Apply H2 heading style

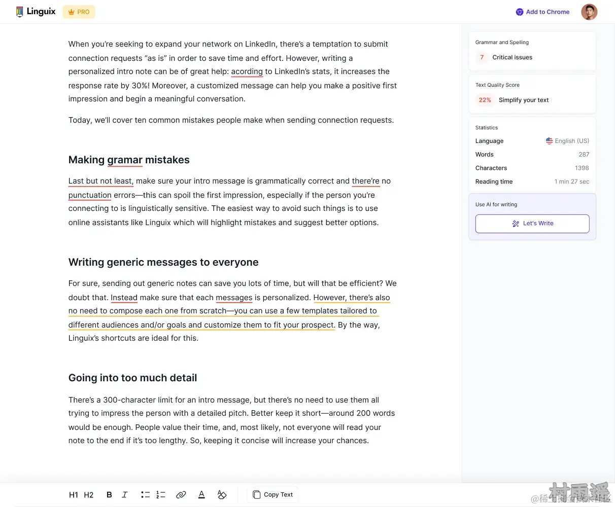(x=89, y=495)
